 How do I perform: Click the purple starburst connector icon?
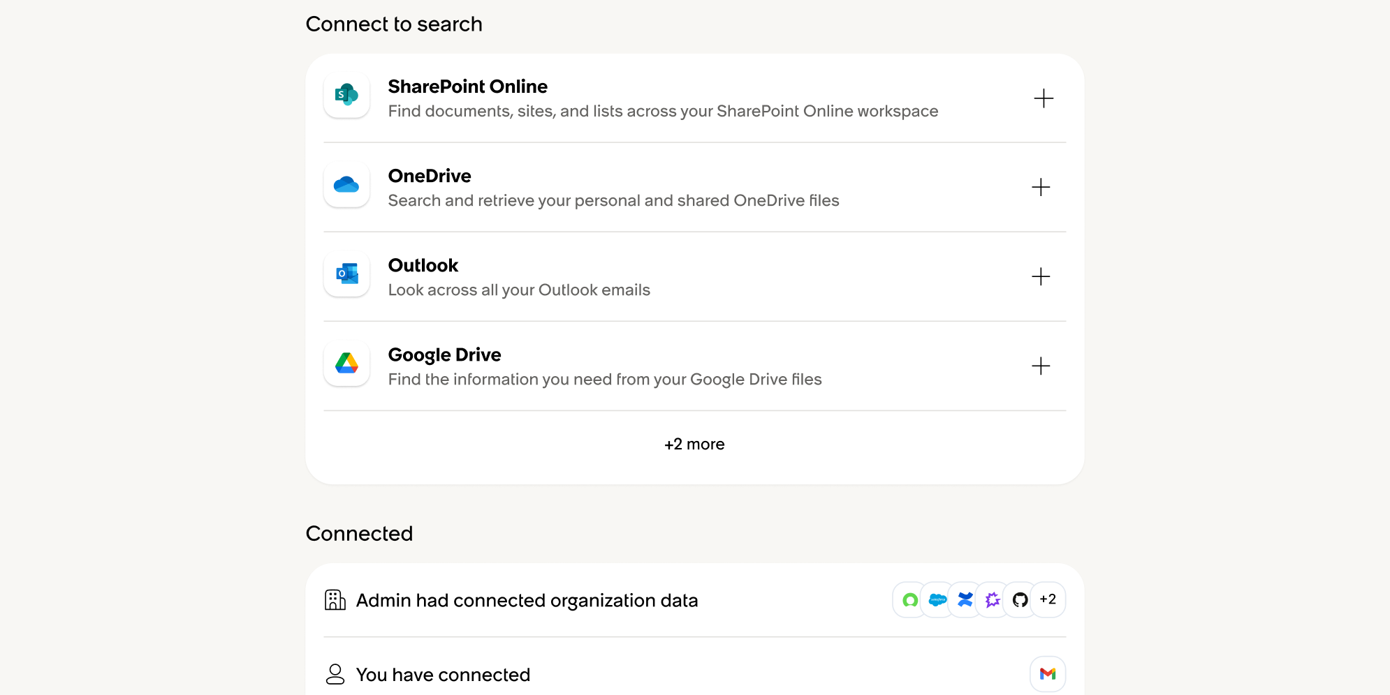(x=993, y=600)
